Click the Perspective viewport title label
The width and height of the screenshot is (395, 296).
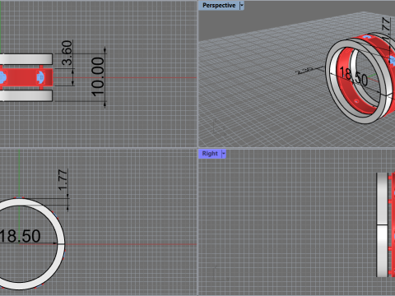(x=219, y=6)
